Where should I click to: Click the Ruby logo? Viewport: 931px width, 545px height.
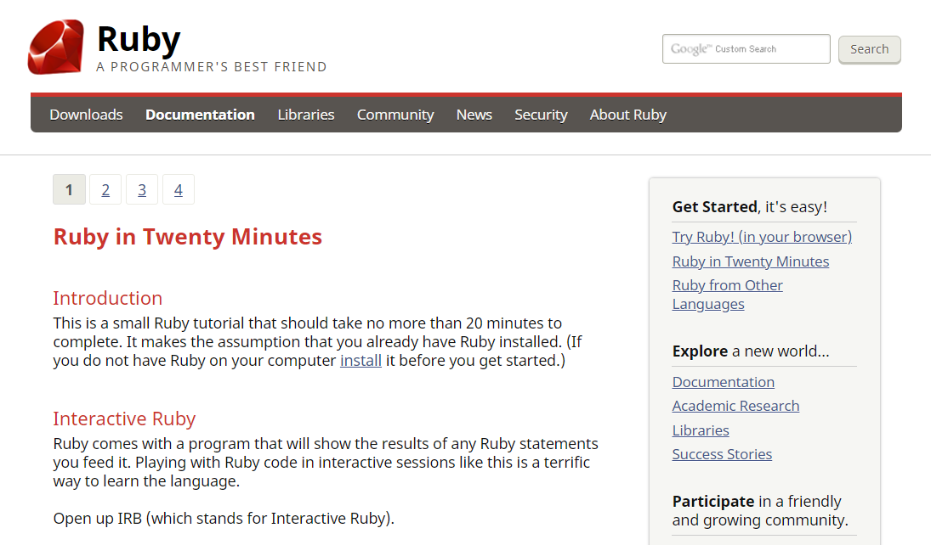click(55, 47)
